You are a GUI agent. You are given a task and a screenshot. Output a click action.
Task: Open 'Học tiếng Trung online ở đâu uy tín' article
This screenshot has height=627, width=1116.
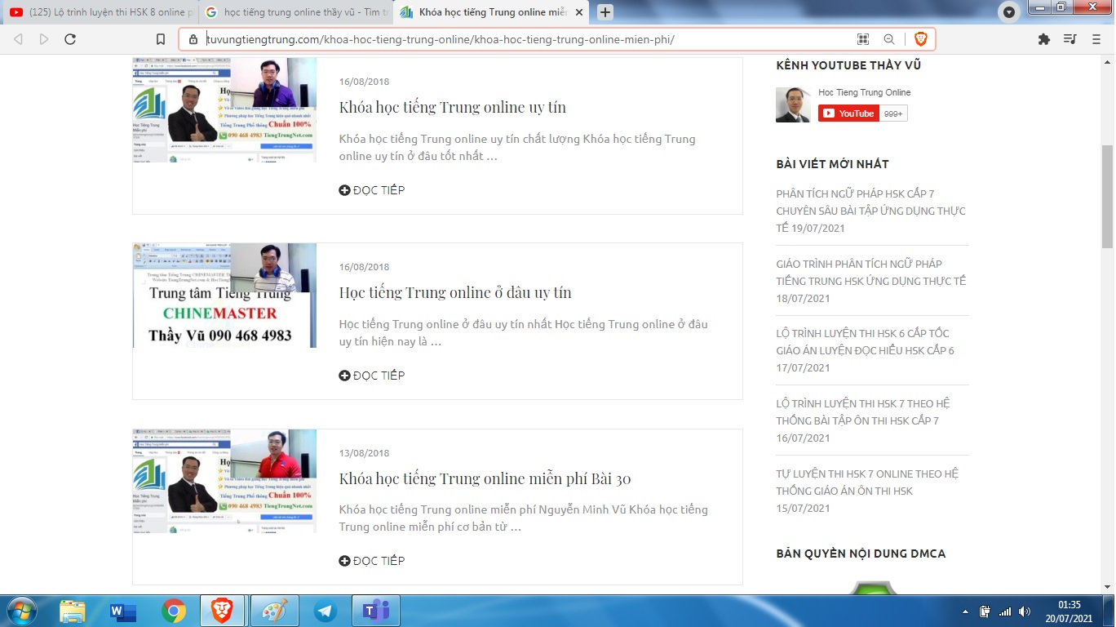pyautogui.click(x=455, y=292)
